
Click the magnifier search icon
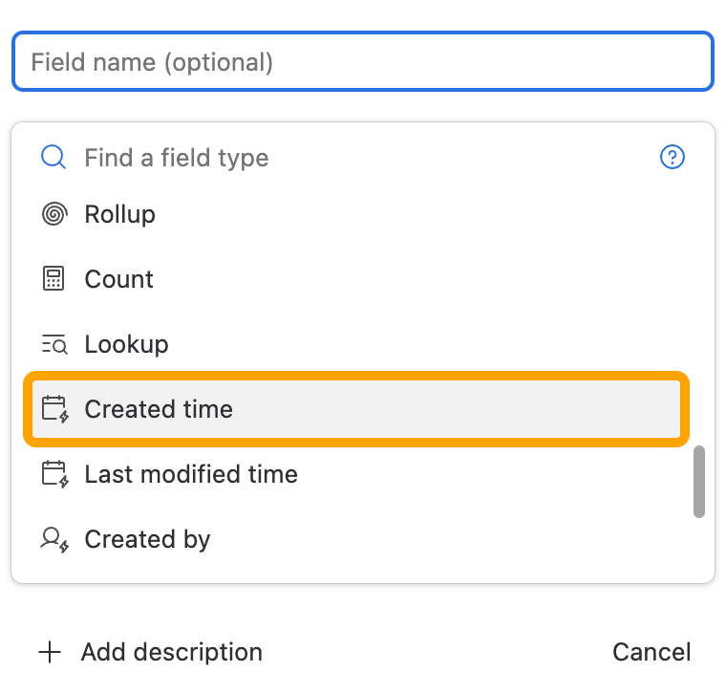coord(53,157)
